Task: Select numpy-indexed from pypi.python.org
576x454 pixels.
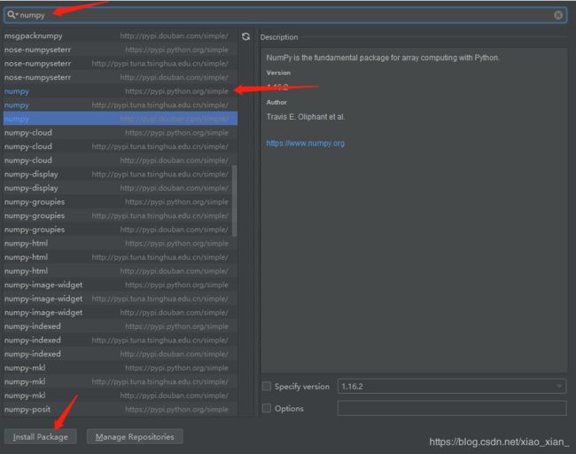Action: point(121,326)
